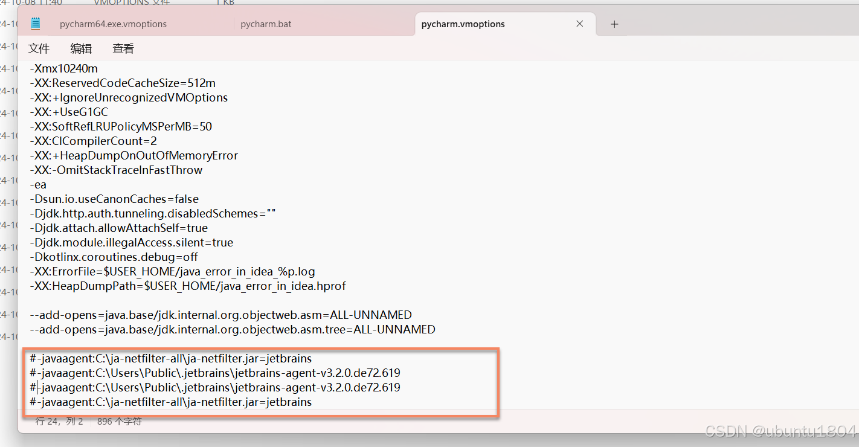Viewport: 859px width, 447px height.
Task: Click the tunneling.disabledSchemes line
Action: 153,213
